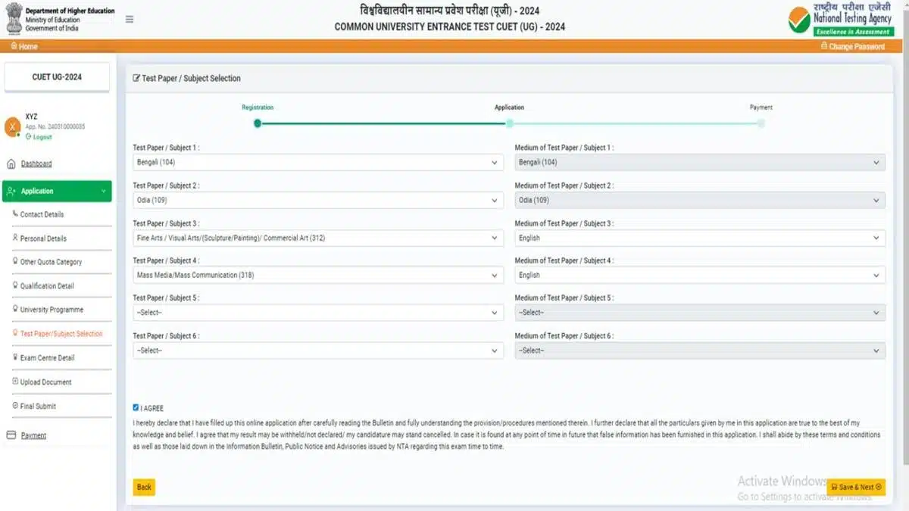Image resolution: width=909 pixels, height=511 pixels.
Task: Click the icon beside Other Quota Category
Action: click(x=15, y=261)
